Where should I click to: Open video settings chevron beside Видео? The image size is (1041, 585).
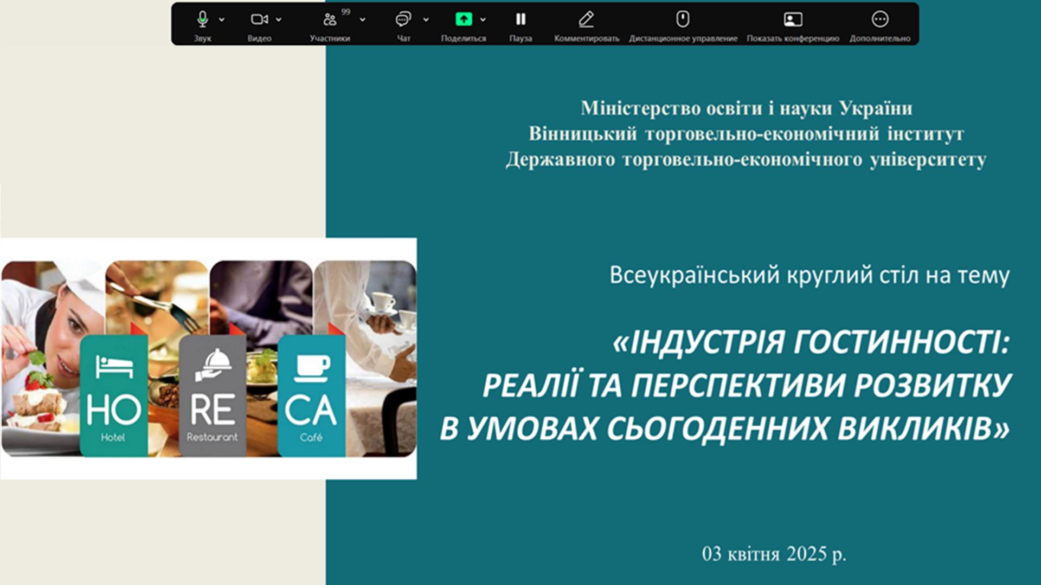279,19
